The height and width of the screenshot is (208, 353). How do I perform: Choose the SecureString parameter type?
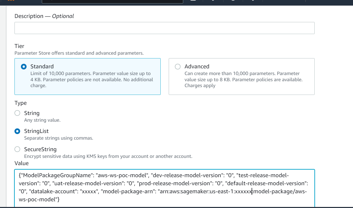click(17, 149)
